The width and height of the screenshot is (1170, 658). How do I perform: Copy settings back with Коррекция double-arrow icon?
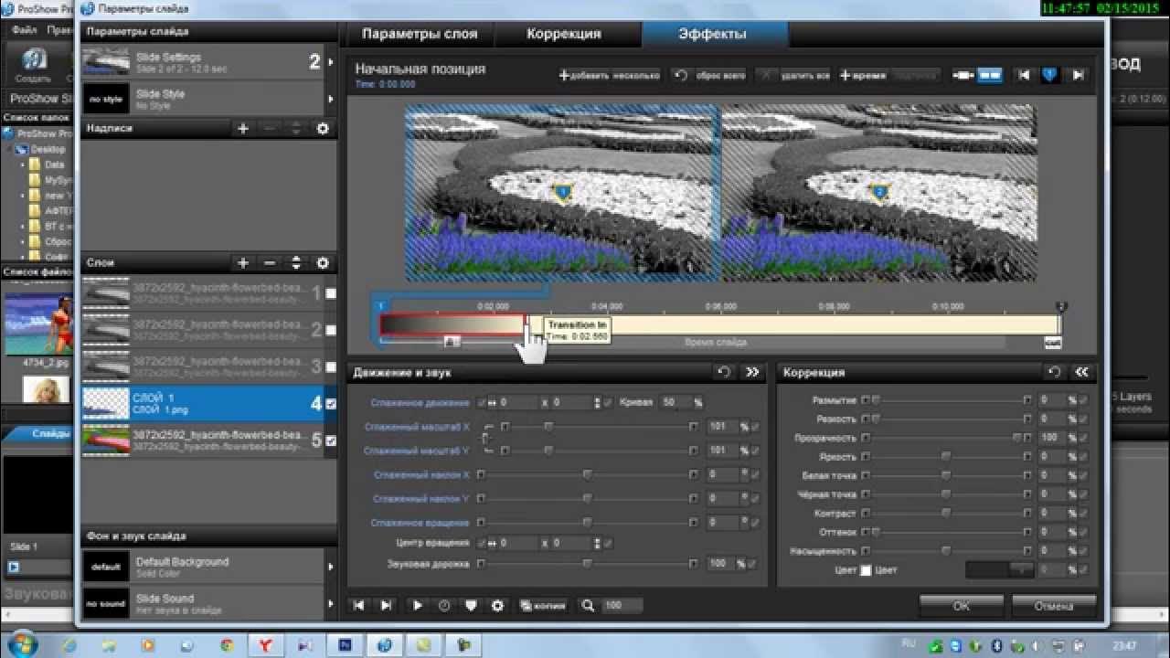tap(1082, 372)
